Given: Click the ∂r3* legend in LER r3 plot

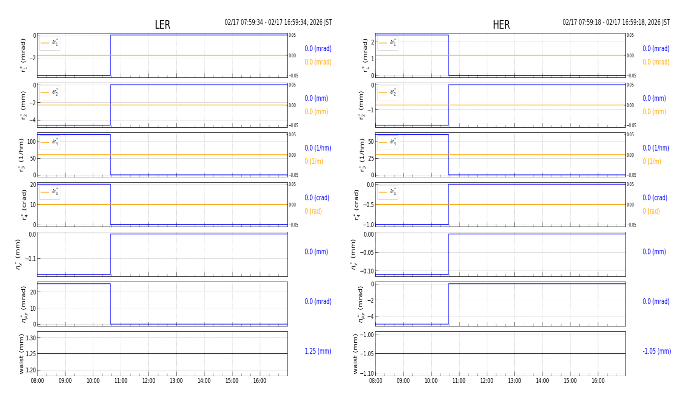Looking at the screenshot, I should point(50,142).
